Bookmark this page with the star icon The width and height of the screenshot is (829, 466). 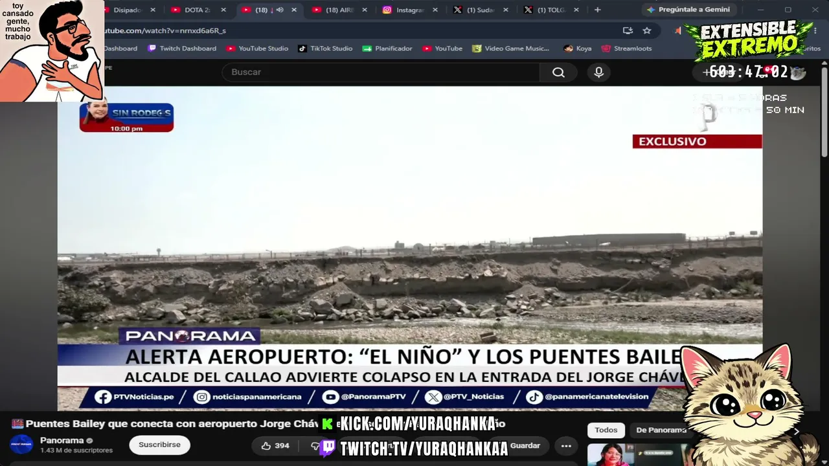click(646, 30)
